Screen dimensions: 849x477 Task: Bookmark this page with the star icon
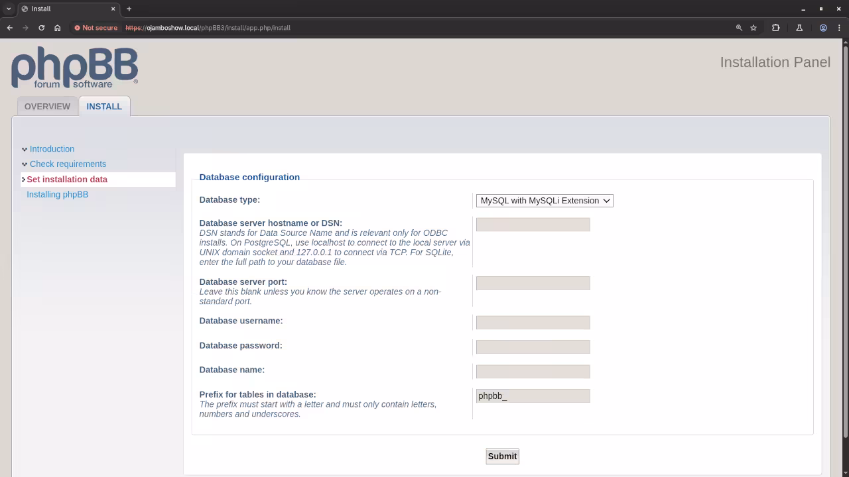click(753, 28)
